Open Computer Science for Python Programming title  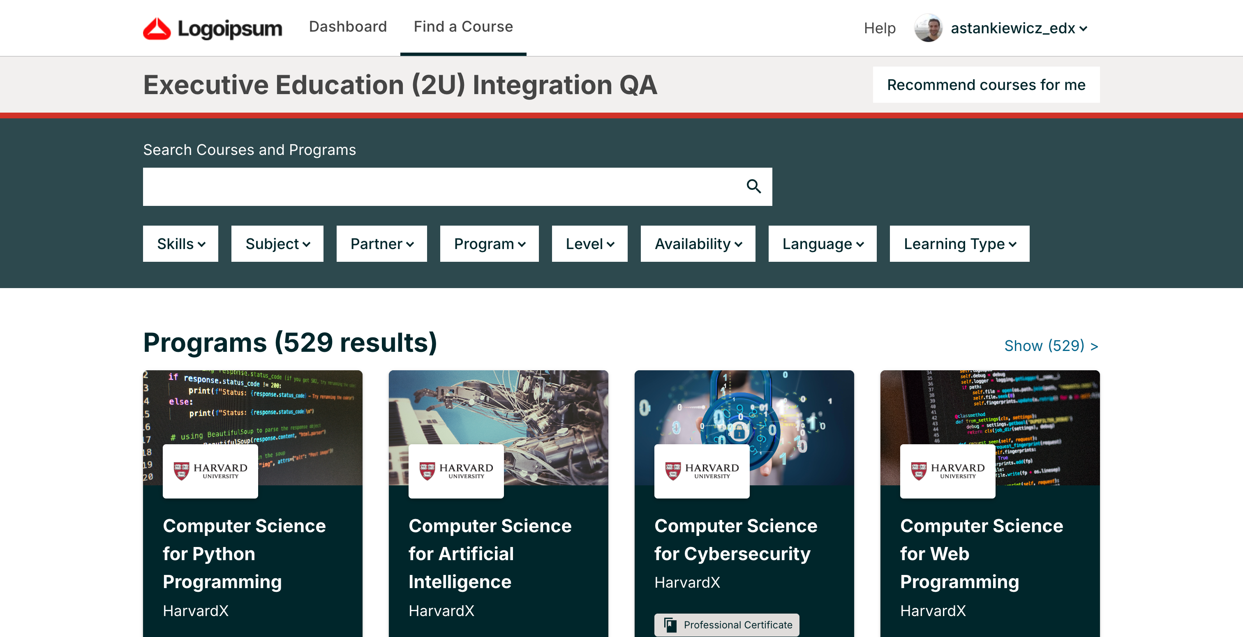pyautogui.click(x=244, y=554)
